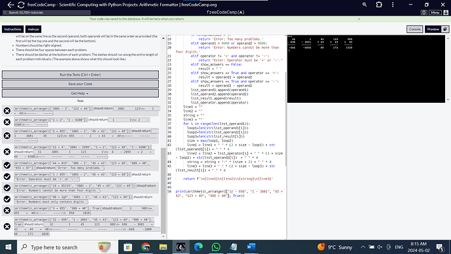451x254 pixels.
Task: Toggle the Preview pane
Action: 433,29
